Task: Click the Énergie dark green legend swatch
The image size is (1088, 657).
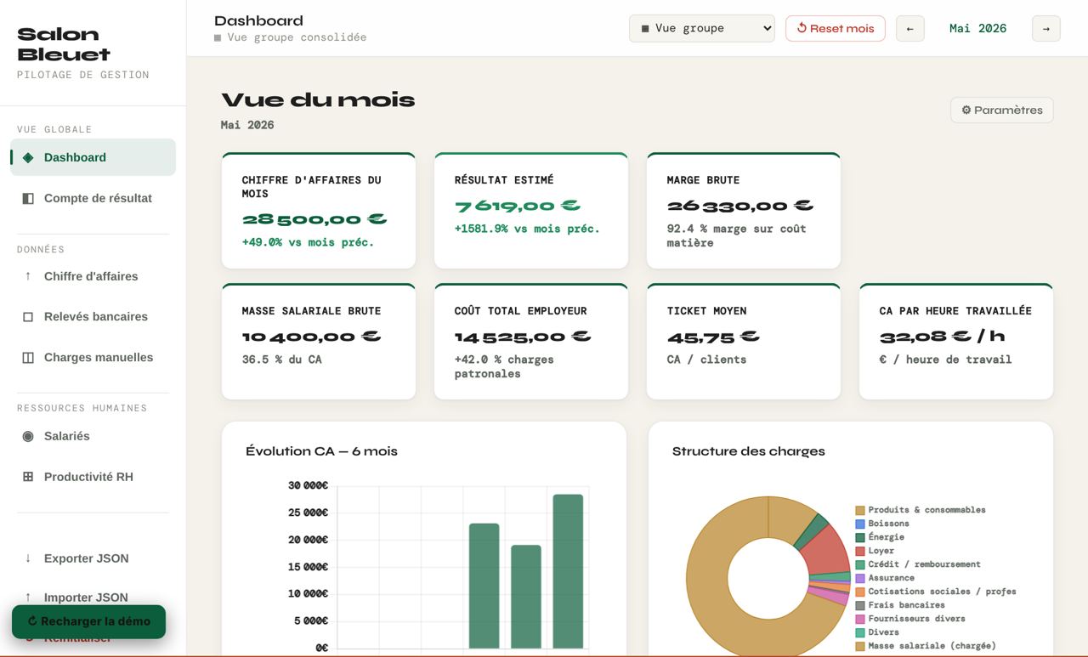Action: [860, 537]
